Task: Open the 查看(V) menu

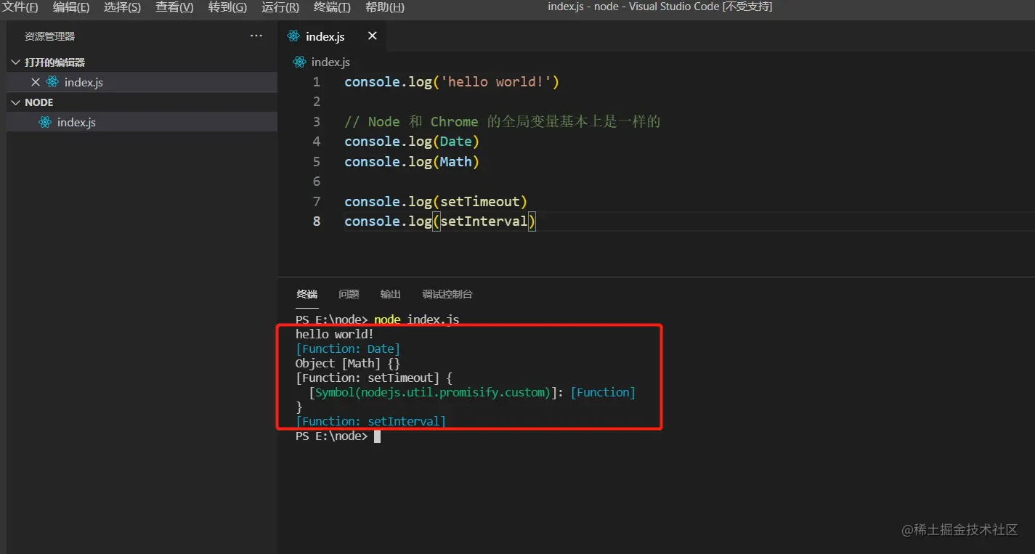Action: tap(174, 7)
